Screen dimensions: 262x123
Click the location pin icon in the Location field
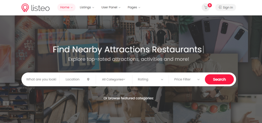coord(88,79)
